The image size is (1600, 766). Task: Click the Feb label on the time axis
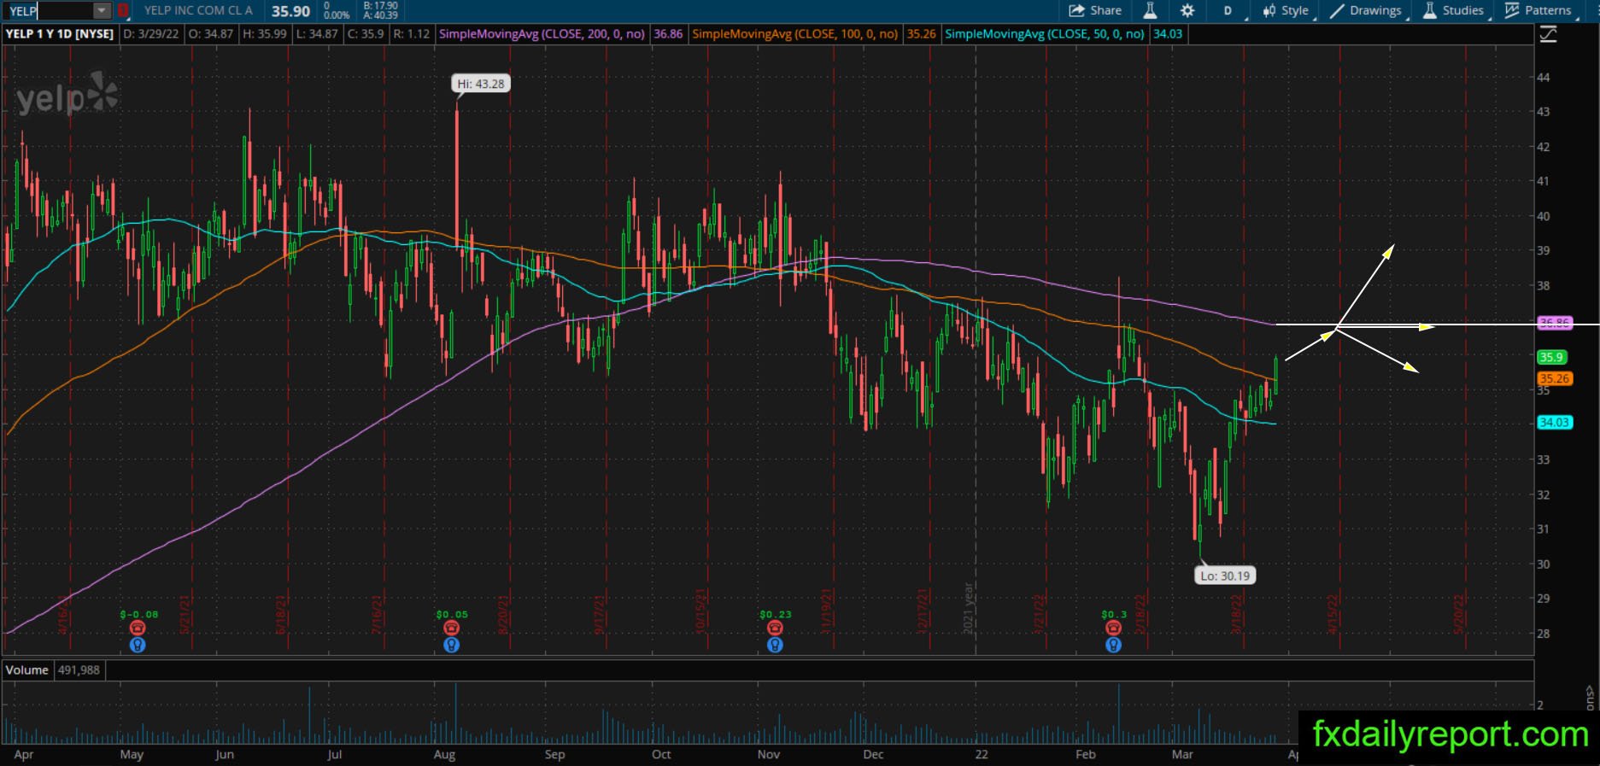click(x=1085, y=754)
